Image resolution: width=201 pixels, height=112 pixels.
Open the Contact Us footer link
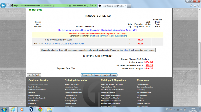click(x=32, y=103)
